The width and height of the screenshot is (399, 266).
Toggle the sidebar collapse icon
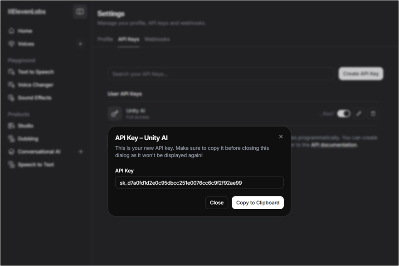(x=80, y=11)
